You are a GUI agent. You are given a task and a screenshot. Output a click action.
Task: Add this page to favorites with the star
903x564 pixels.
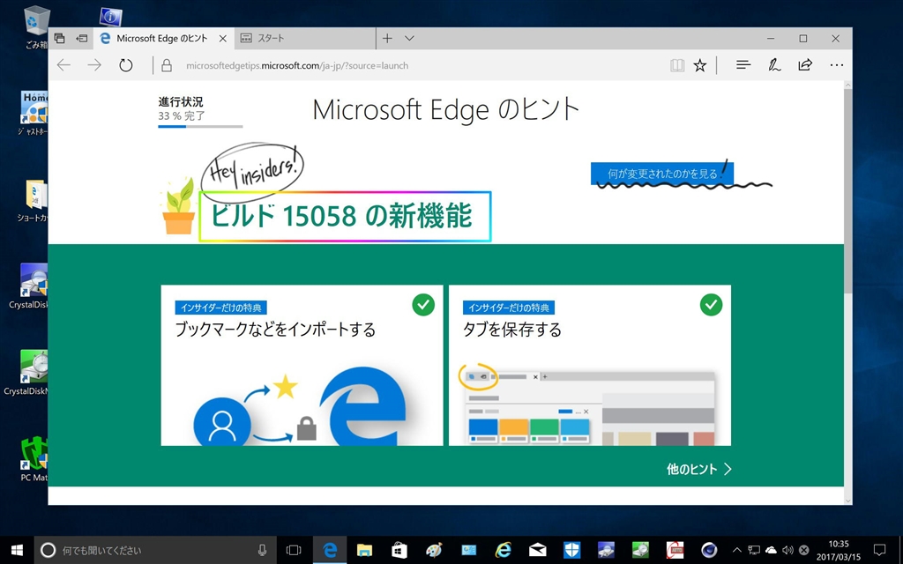699,65
